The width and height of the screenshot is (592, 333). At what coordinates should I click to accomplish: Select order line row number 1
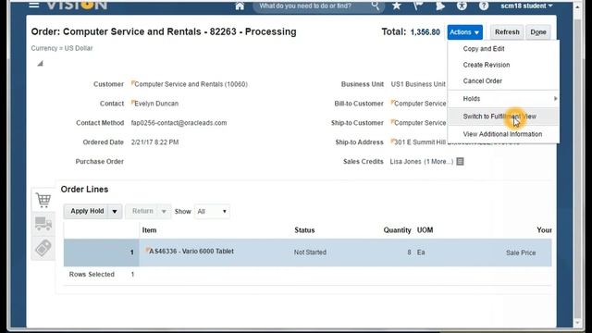[101, 253]
